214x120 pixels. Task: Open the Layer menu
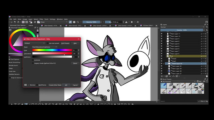[30, 19]
